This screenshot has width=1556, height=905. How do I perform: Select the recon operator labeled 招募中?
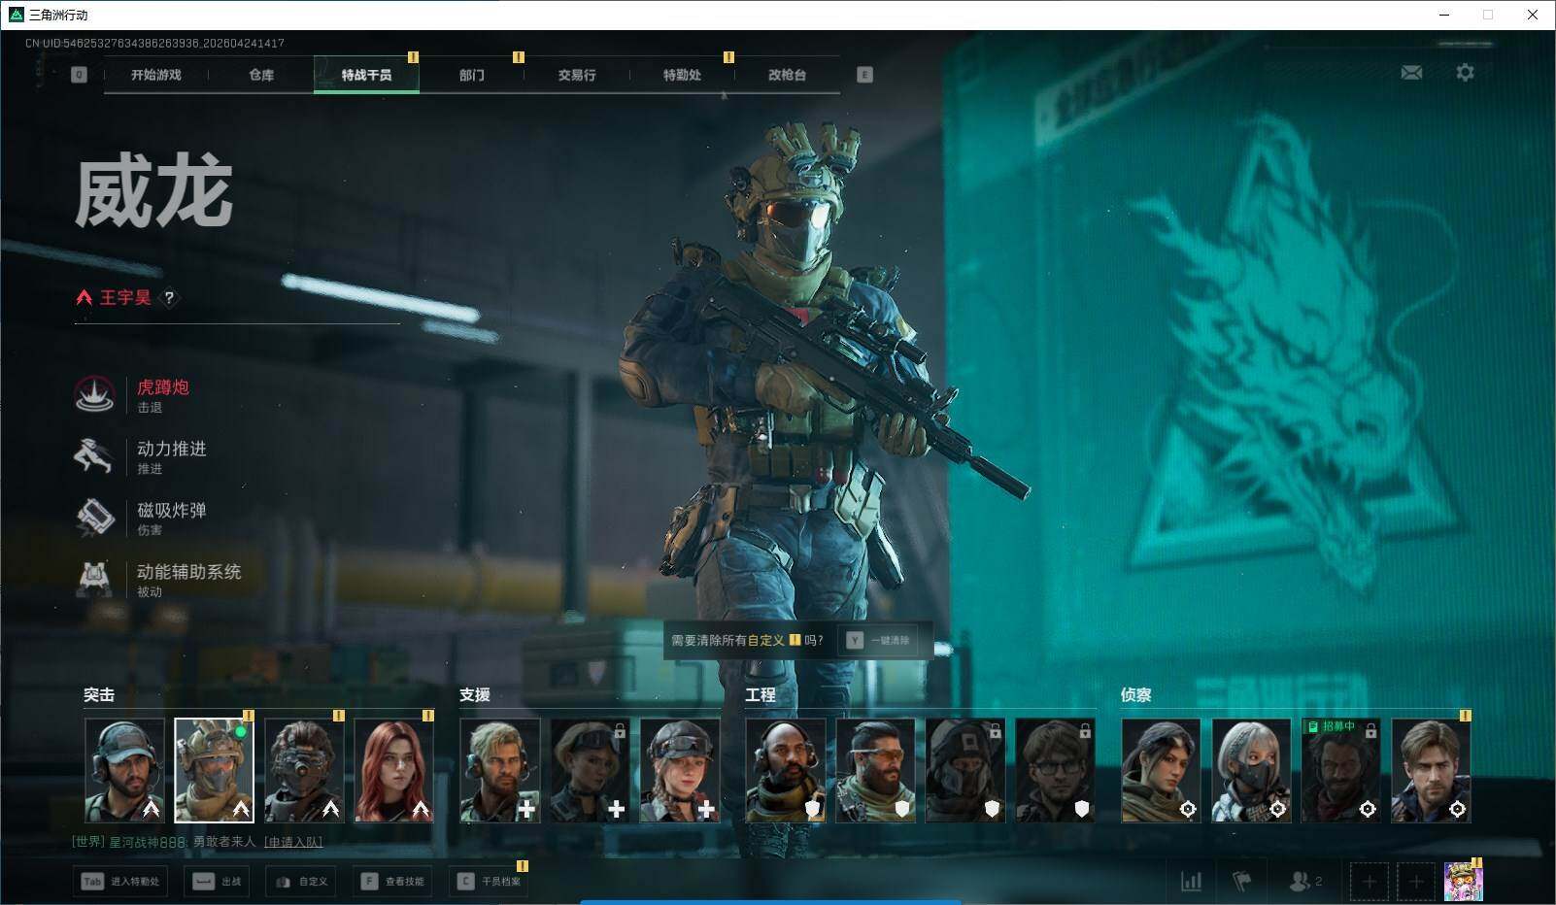tap(1341, 770)
